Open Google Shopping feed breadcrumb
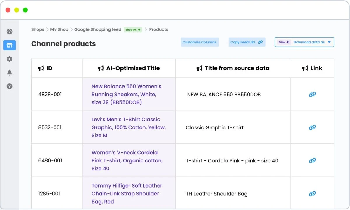Viewport: 350px width, 210px height. pos(98,29)
